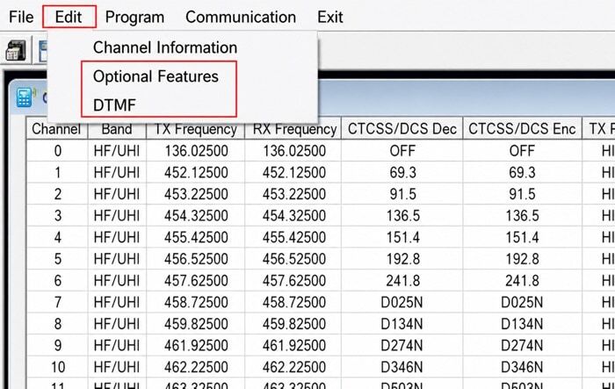The image size is (615, 389).
Task: Select Channel Information from Edit menu
Action: coord(165,47)
